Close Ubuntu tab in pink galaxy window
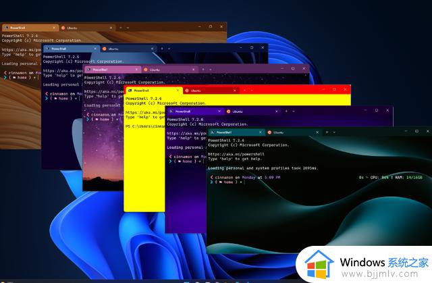This screenshot has height=283, width=432. [x=194, y=70]
